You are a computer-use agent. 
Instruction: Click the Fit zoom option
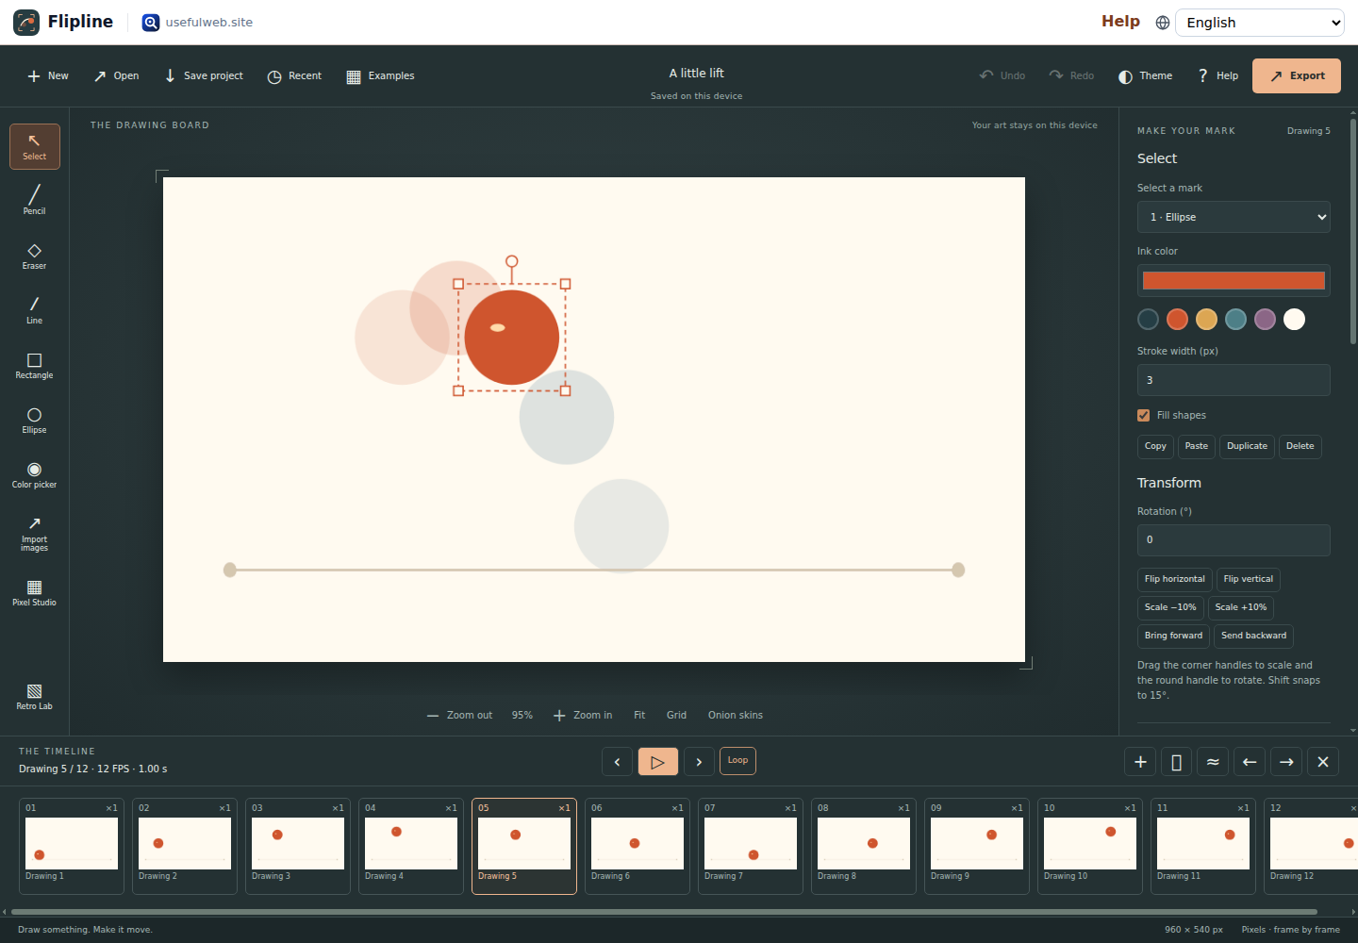pos(639,716)
